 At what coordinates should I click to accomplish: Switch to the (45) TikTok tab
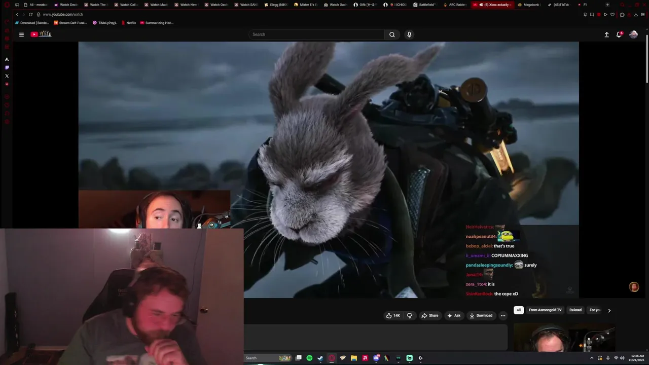(559, 5)
